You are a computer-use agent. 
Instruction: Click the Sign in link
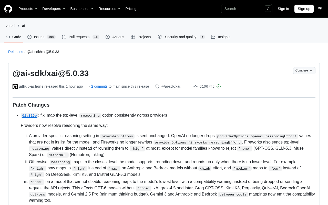click(x=283, y=9)
